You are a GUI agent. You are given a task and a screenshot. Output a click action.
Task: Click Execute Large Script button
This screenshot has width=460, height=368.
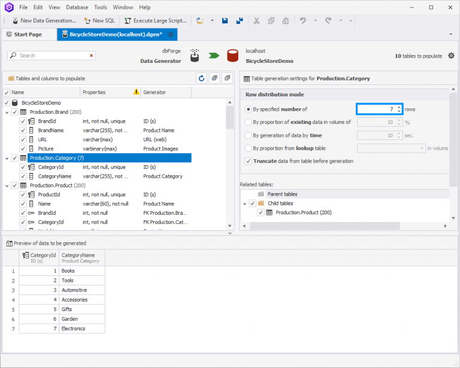click(152, 20)
